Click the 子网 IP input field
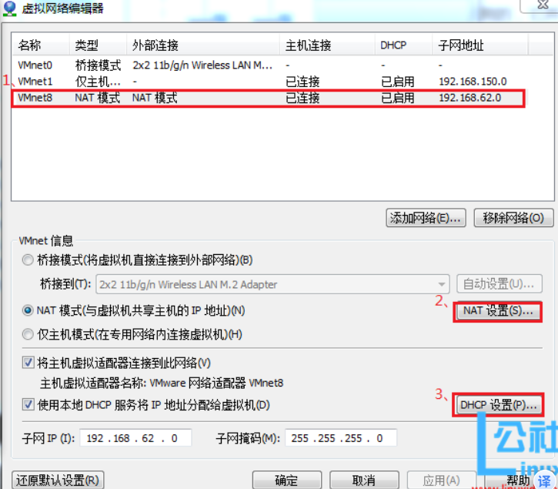Viewport: 558px width, 489px height. coord(135,437)
